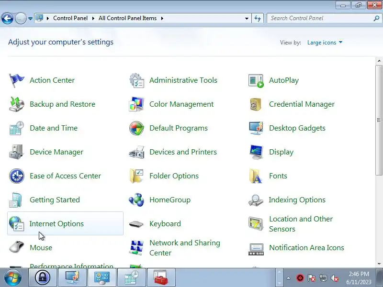
Task: Click the Fonts folder icon
Action: tap(256, 176)
